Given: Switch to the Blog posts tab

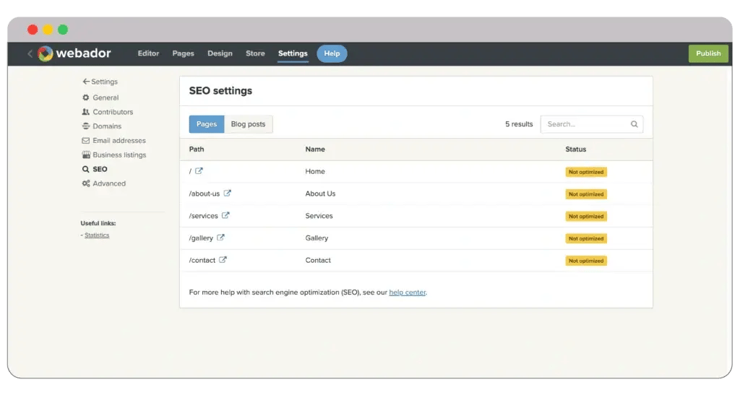Looking at the screenshot, I should 248,124.
